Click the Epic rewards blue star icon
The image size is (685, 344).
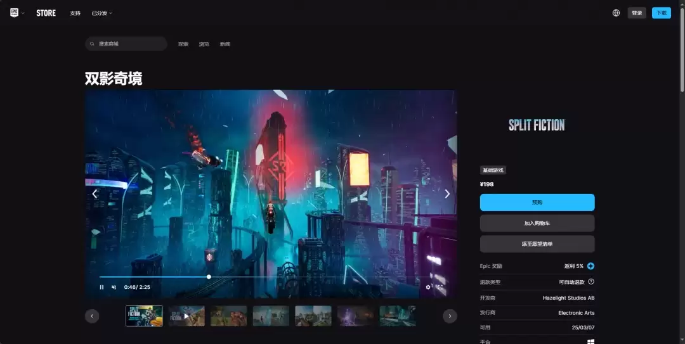click(590, 266)
